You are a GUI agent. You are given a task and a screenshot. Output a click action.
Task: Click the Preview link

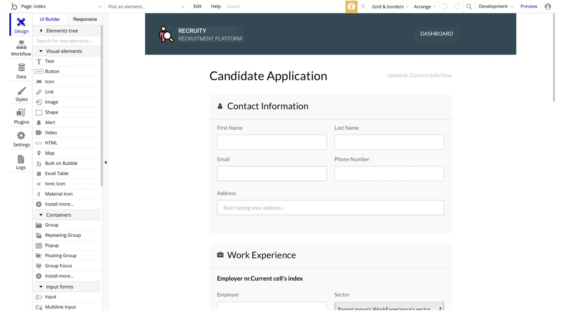tap(529, 6)
